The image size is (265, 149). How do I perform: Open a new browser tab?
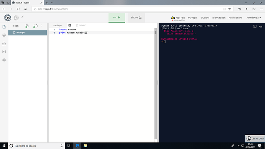point(47,3)
